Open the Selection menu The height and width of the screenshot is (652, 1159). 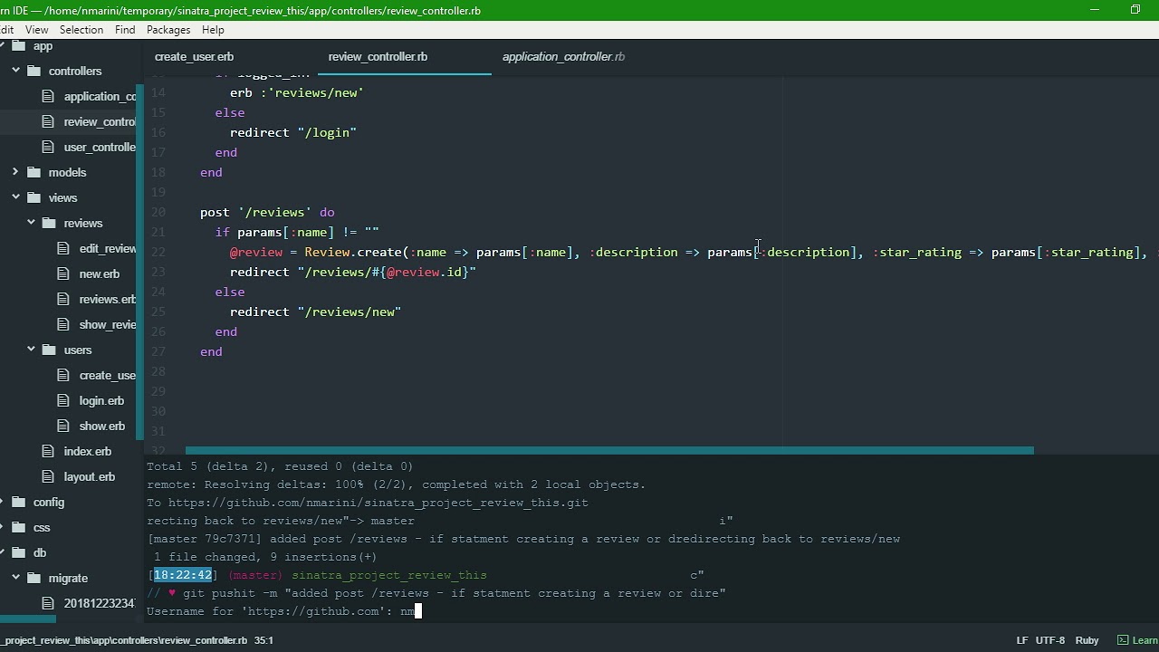(x=81, y=30)
